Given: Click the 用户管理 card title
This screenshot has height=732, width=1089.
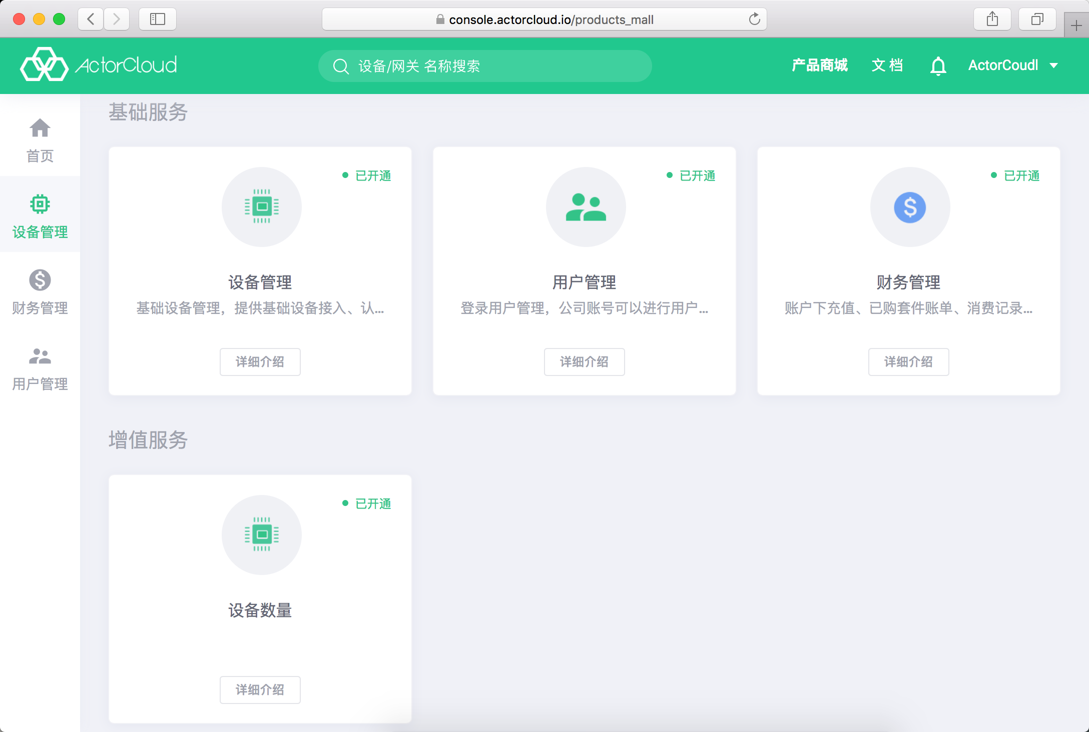Looking at the screenshot, I should click(585, 282).
